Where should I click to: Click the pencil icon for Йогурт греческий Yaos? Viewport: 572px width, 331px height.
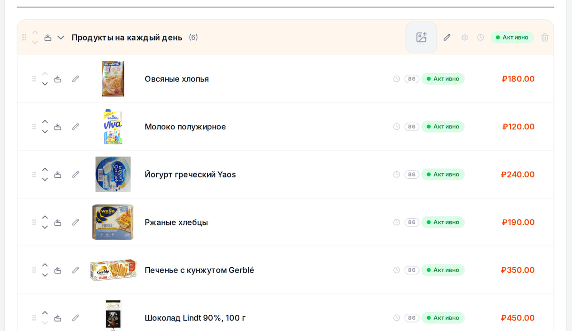click(x=75, y=175)
